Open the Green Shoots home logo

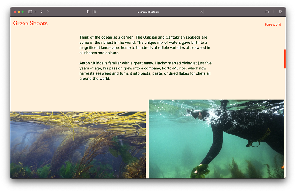point(30,23)
